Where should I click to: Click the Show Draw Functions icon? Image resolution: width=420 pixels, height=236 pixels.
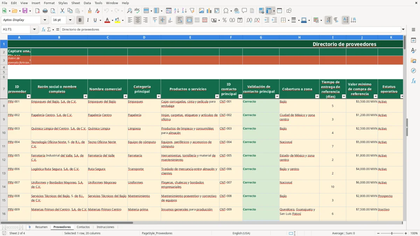(289, 11)
